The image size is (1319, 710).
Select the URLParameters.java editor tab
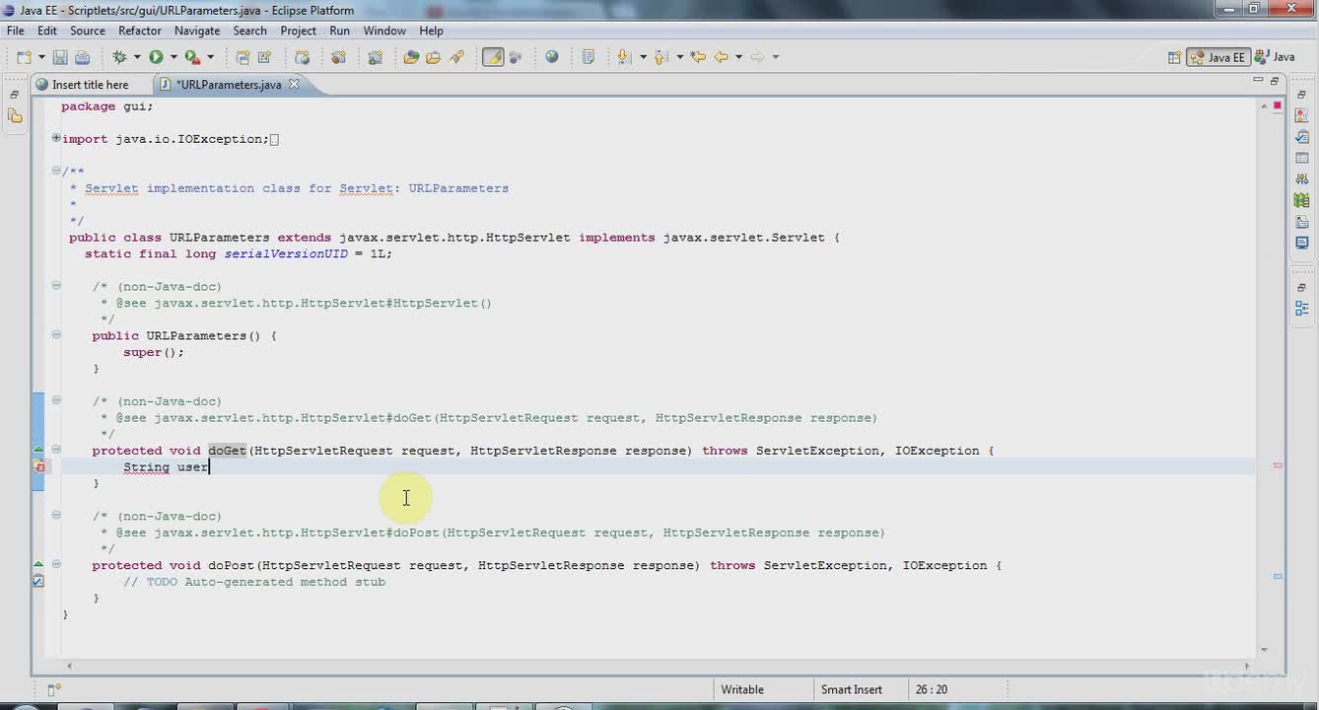(x=228, y=85)
